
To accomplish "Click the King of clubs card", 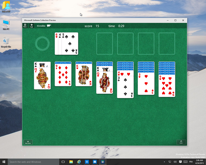I will click(x=104, y=69).
